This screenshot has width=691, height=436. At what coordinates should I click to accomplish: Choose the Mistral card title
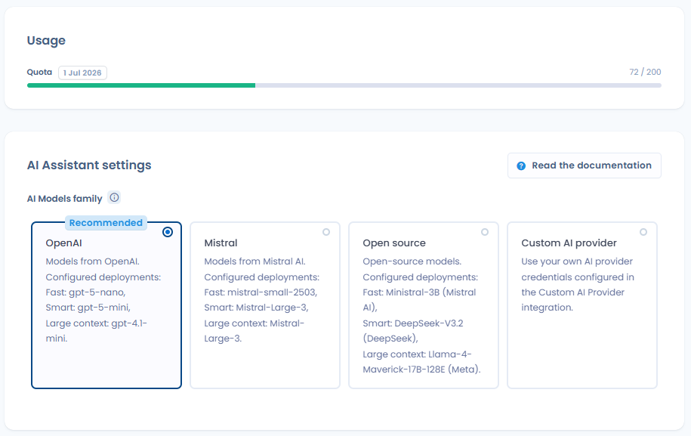tap(221, 243)
